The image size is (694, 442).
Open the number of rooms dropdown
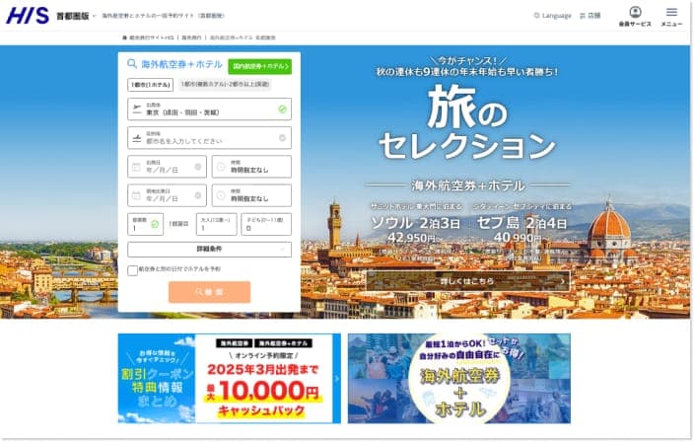pyautogui.click(x=146, y=224)
